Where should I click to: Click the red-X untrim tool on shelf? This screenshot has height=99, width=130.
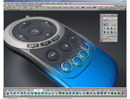(x=91, y=93)
